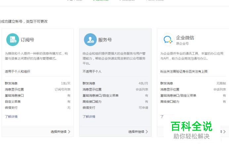Click 微信支付 label in 服务号 card
Screen dimensions: 229x151
tap(89, 108)
